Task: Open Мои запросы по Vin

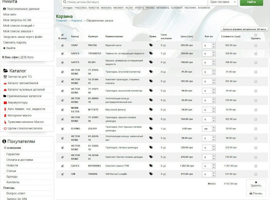Action: (17, 20)
